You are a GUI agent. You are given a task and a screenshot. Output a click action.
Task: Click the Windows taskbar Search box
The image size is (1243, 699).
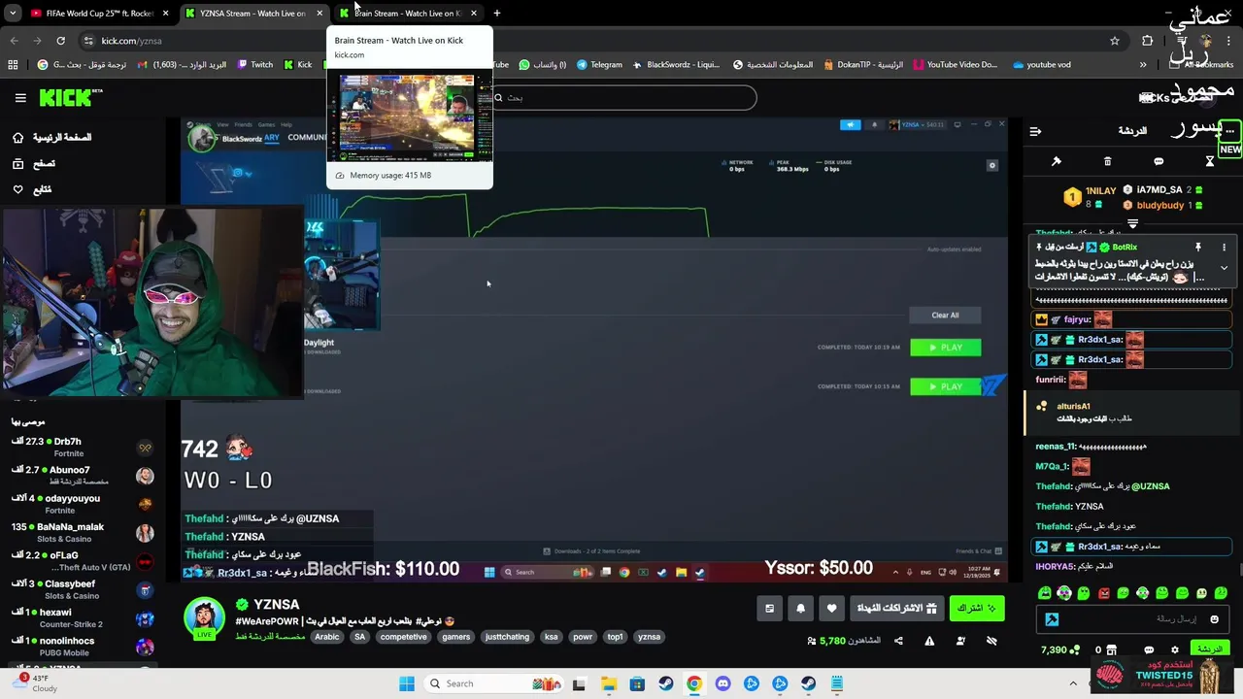494,683
